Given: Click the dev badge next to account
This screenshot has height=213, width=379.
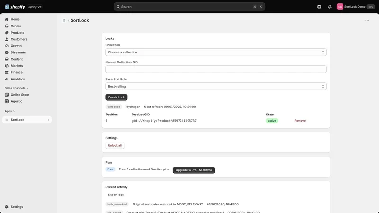Looking at the screenshot, I should click(x=371, y=7).
